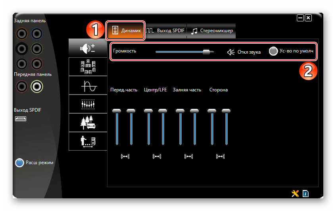The image size is (336, 211).
Task: Click the active green front panel jack
Action: click(36, 86)
